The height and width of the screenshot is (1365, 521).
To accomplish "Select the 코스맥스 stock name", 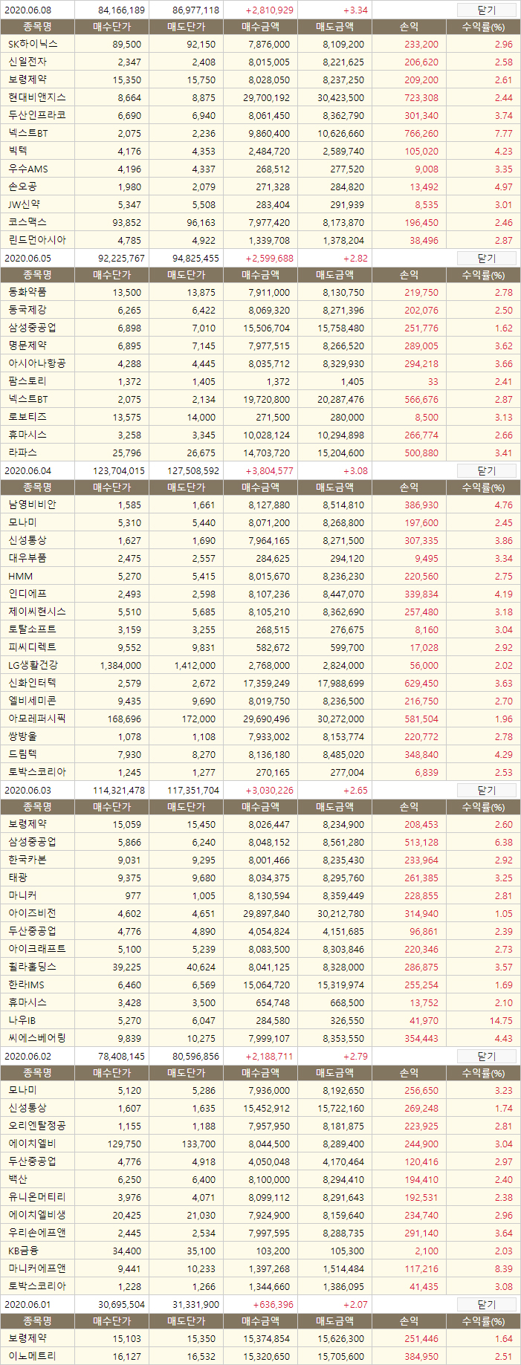I will [27, 222].
